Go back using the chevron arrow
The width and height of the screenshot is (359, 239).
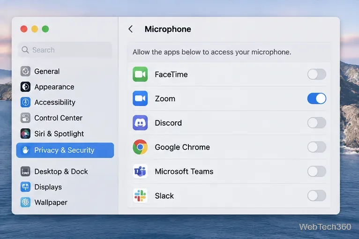click(x=130, y=29)
